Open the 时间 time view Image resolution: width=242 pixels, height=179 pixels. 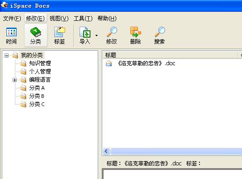click(11, 35)
